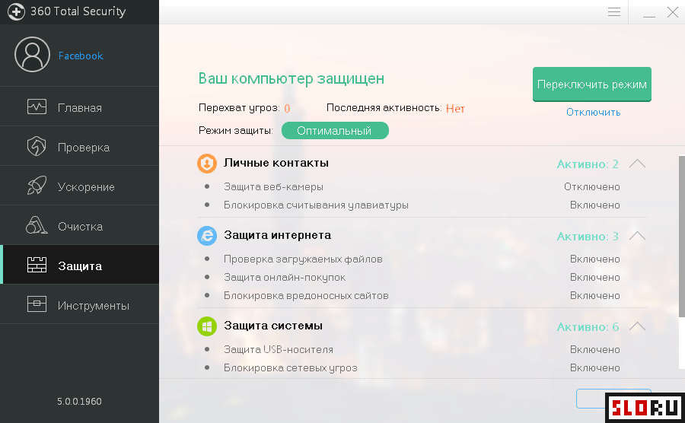Viewport: 685px width, 423px height.
Task: Click the Защита онлайн-покупок item text
Action: coord(285,278)
